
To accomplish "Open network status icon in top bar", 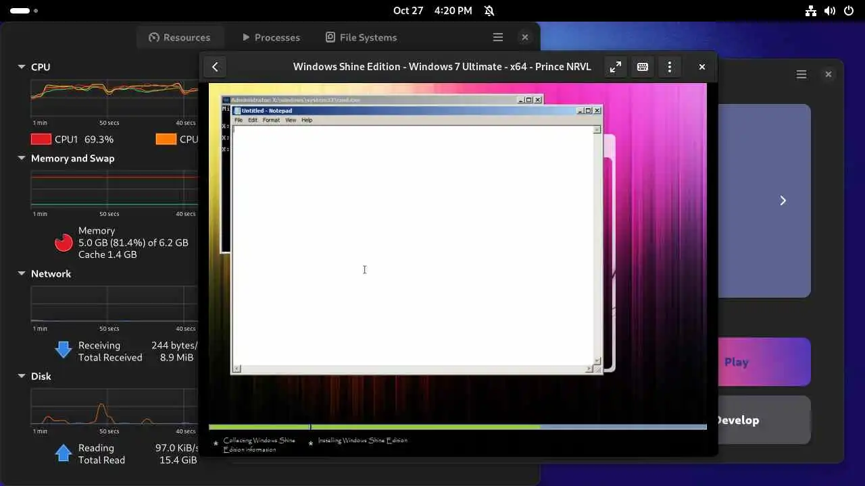I will tap(811, 11).
